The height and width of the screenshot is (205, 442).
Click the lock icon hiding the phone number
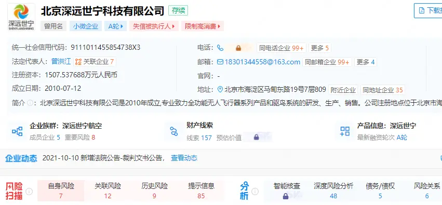coord(238,48)
